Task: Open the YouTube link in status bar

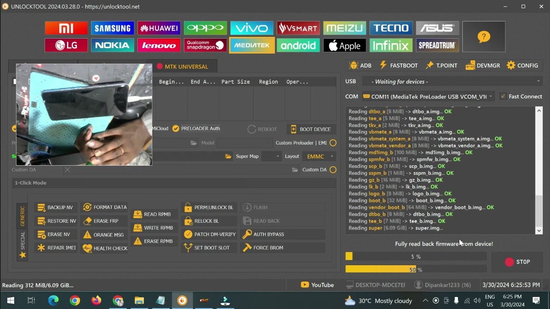Action: [318, 285]
